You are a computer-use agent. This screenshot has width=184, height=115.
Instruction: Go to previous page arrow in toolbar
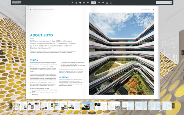point(88,2)
